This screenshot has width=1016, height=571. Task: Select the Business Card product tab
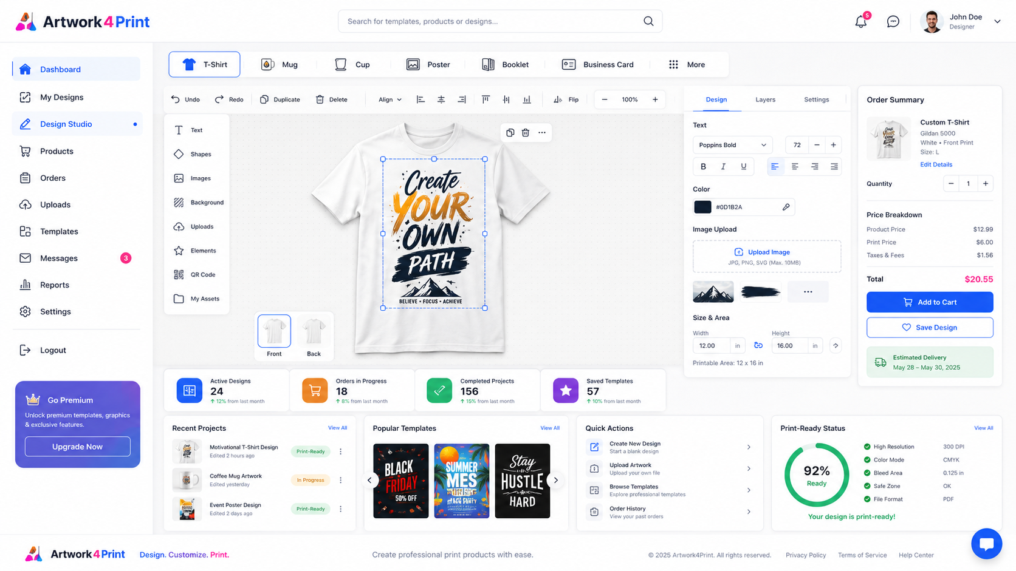[598, 64]
